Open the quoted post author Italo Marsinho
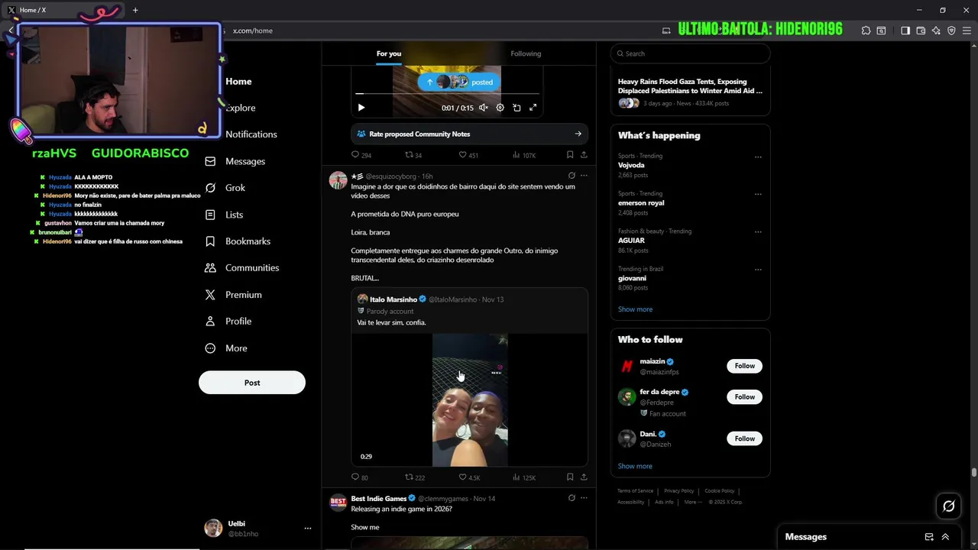 tap(393, 299)
